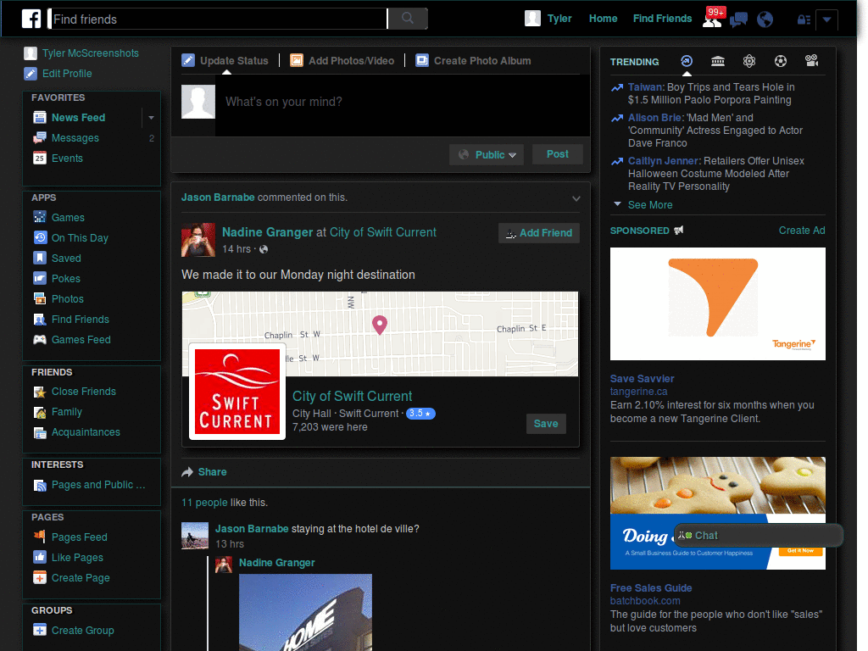Open post options chevron beside Jason Barnabe
The height and width of the screenshot is (651, 868).
tap(576, 198)
